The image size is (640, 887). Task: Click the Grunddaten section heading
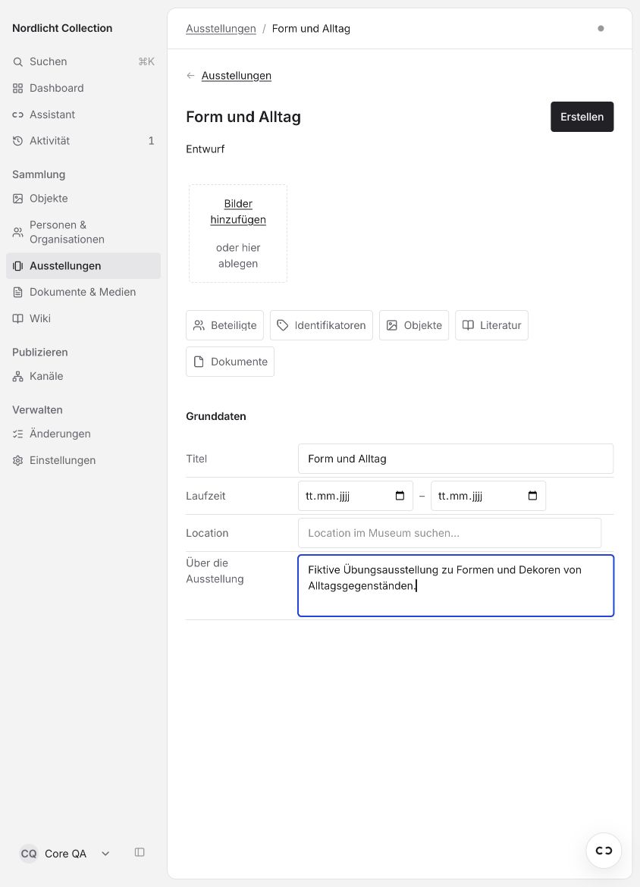216,416
